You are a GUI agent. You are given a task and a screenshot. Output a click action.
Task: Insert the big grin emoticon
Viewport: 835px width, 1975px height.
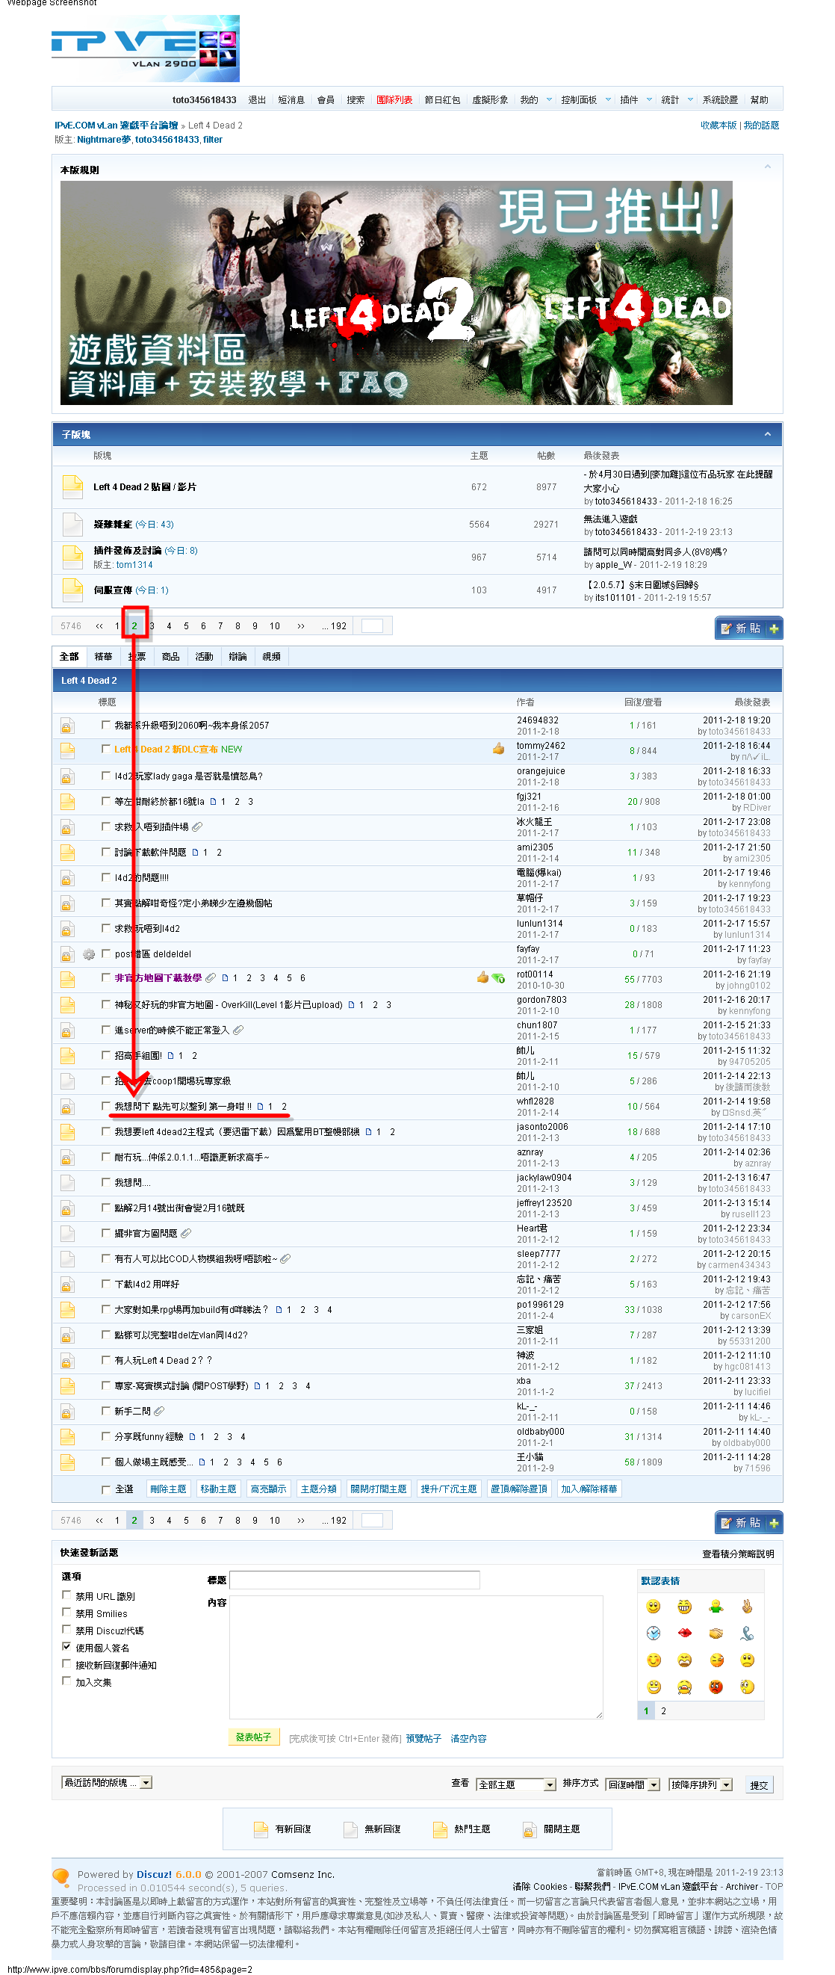pyautogui.click(x=684, y=1606)
